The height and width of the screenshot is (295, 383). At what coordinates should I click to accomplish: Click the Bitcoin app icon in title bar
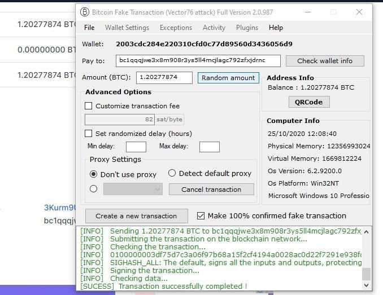pyautogui.click(x=85, y=12)
